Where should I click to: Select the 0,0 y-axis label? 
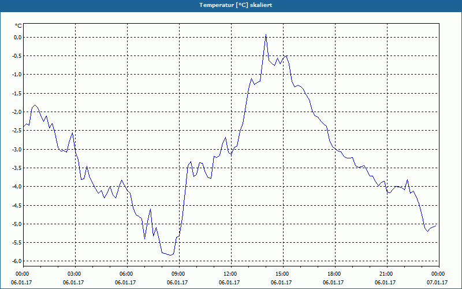17,37
